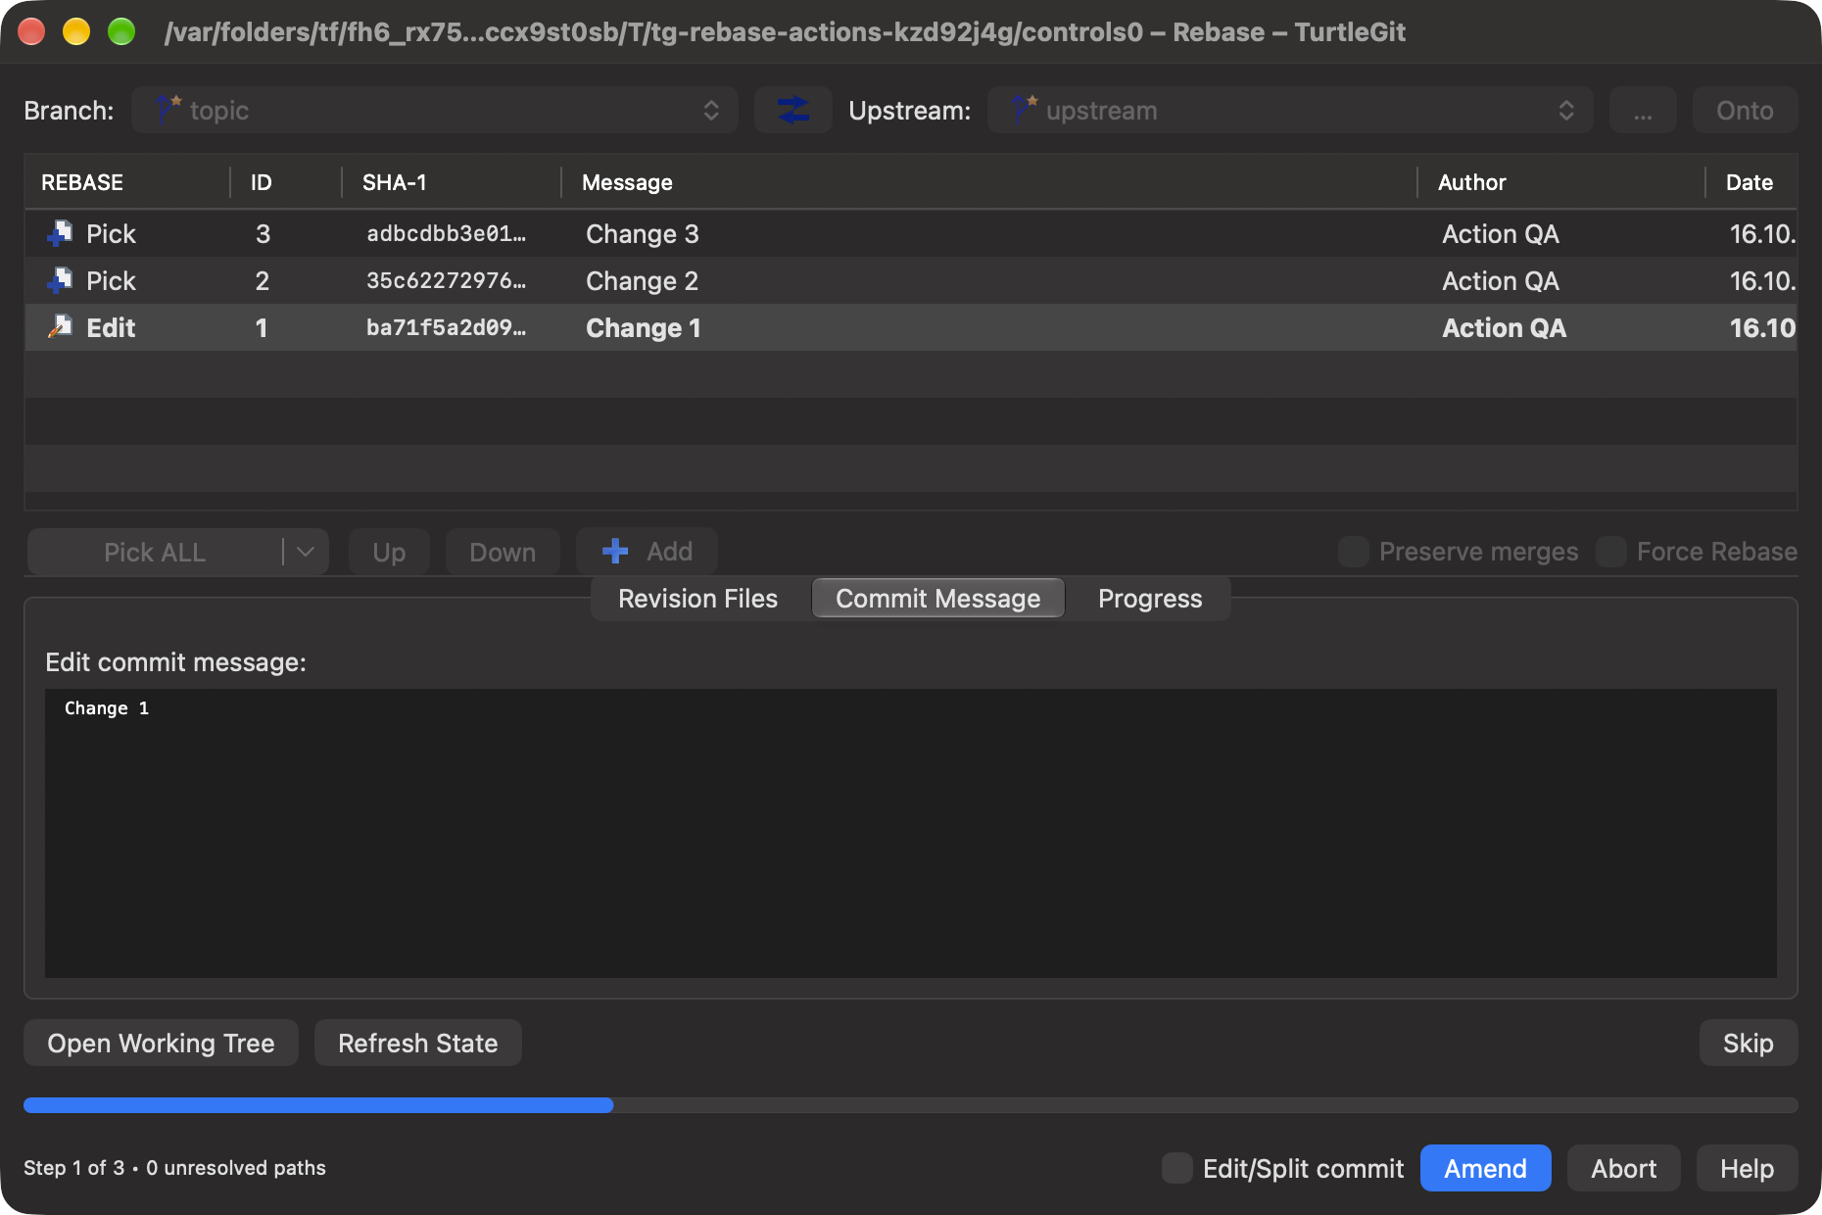
Task: Click Open Working Tree
Action: (x=161, y=1043)
